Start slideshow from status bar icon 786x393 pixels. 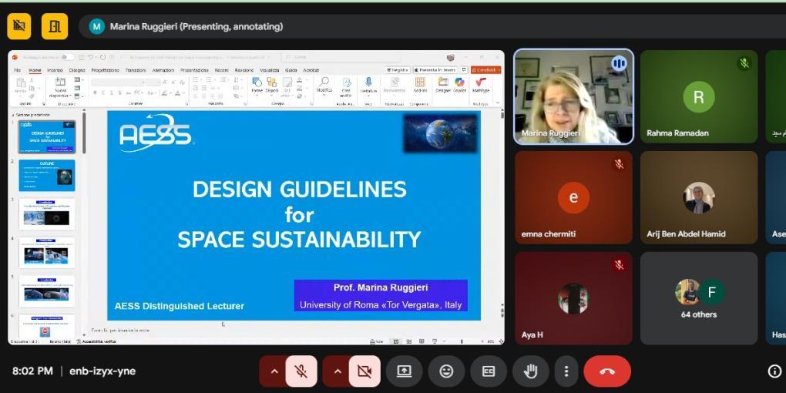coord(435,341)
